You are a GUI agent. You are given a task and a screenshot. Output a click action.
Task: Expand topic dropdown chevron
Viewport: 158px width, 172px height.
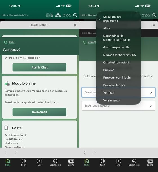coord(151,93)
